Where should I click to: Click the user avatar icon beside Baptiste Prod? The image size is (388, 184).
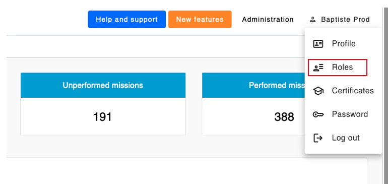pos(313,19)
